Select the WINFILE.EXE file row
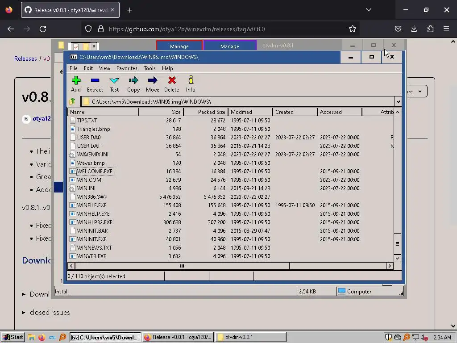 231,205
